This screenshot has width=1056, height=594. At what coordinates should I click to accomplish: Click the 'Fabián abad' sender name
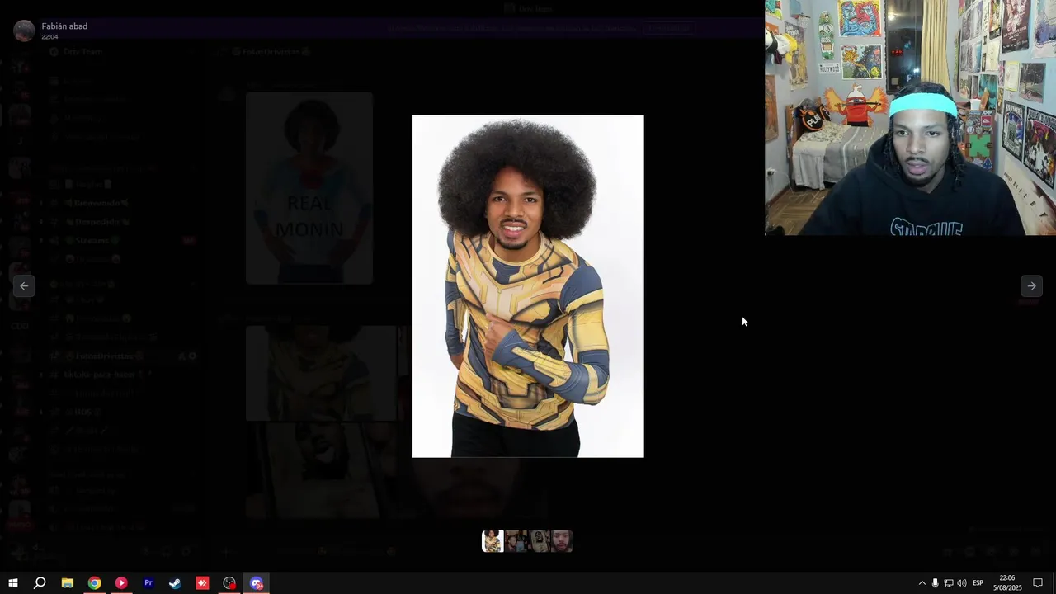point(64,26)
